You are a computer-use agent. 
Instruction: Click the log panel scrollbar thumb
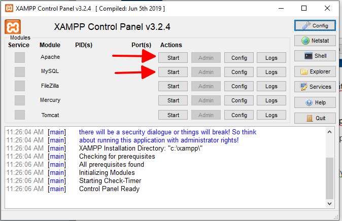coord(329,178)
